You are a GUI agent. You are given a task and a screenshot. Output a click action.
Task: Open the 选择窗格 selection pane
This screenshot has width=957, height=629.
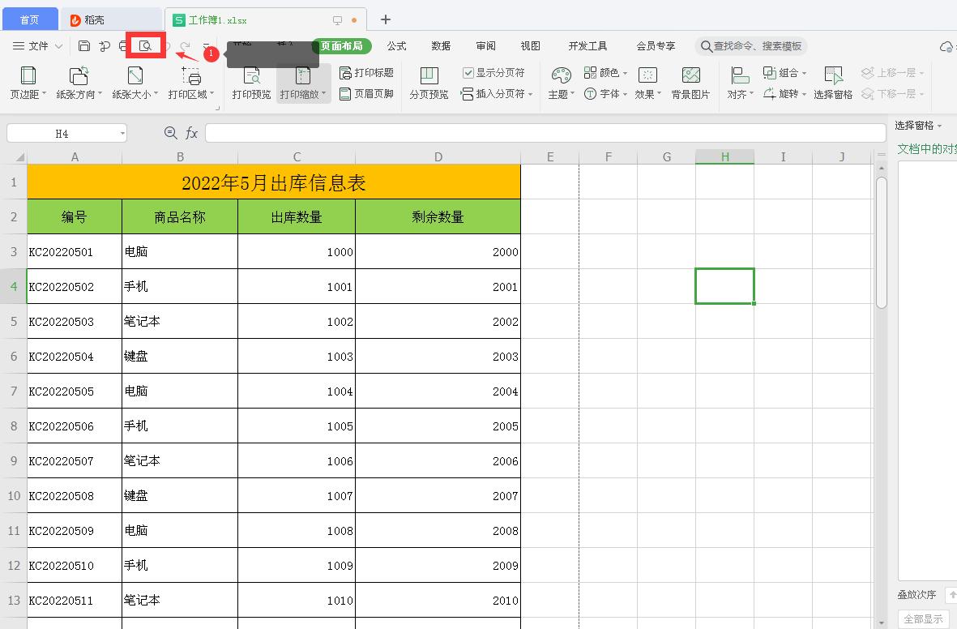pos(833,81)
